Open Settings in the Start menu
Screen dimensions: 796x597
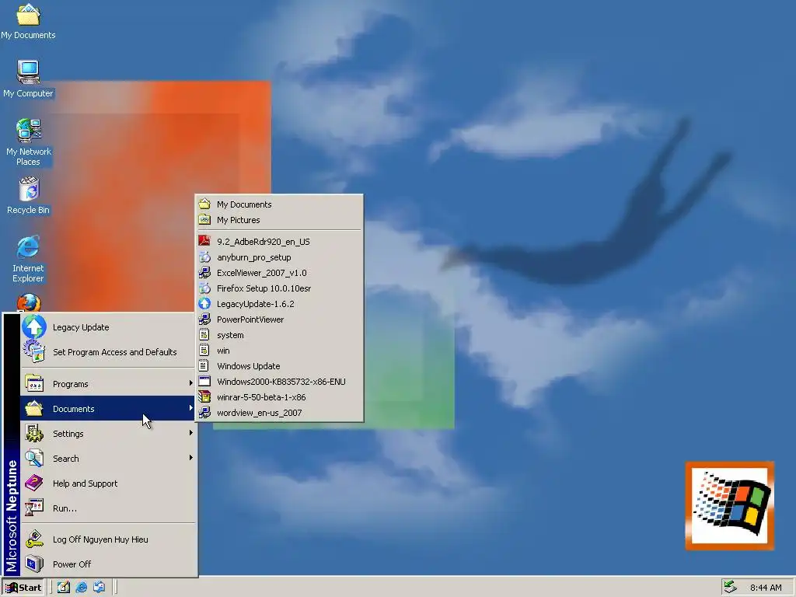107,434
